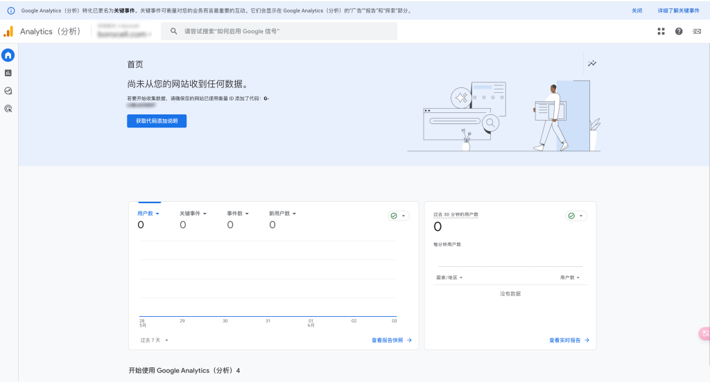
Task: Click the Analytics logo icon
Action: click(8, 31)
